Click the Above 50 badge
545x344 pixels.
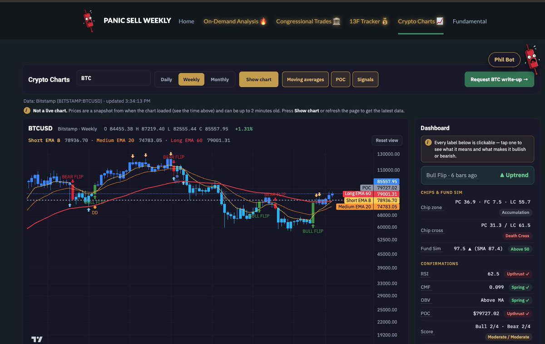[x=519, y=249]
